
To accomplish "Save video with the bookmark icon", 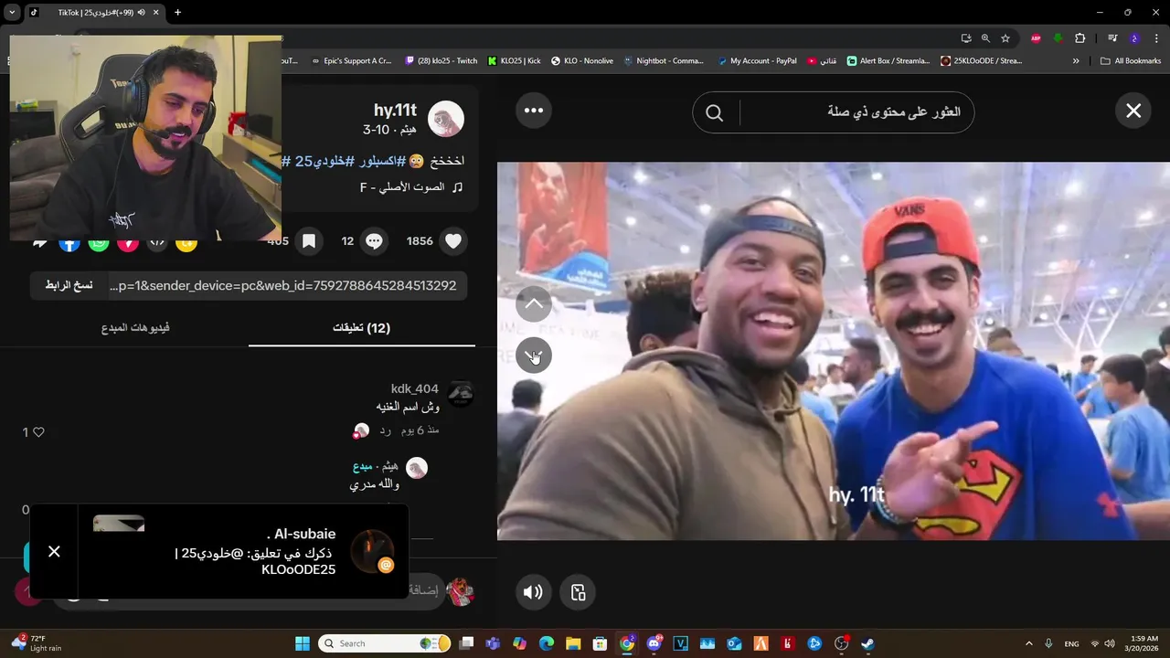I will pos(309,241).
